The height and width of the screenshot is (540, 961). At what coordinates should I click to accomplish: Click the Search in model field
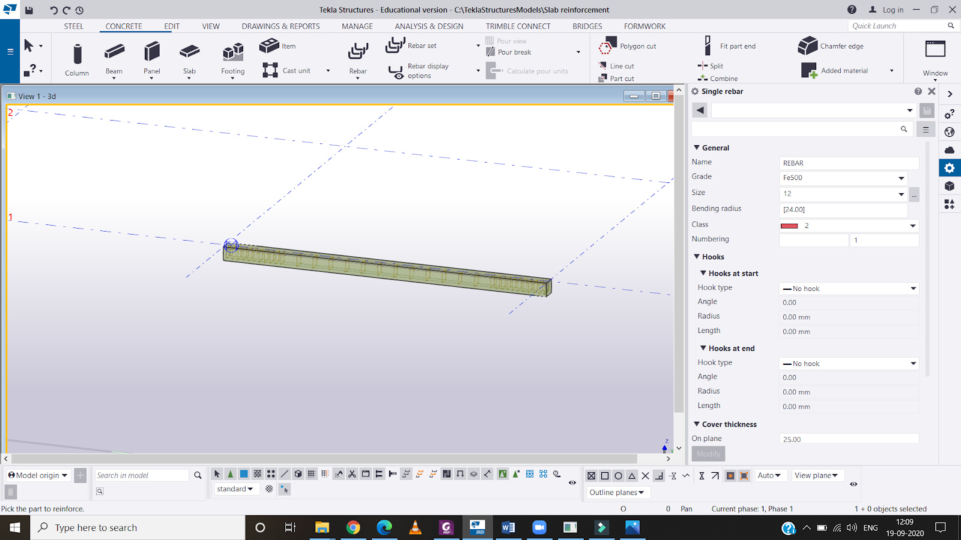pos(142,475)
